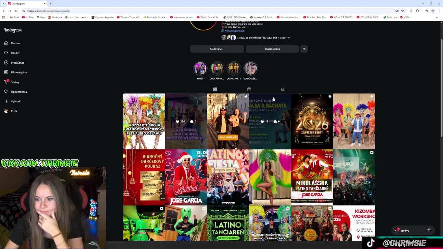The image size is (443, 249).
Task: Open the www.josegarcia.sk profile link
Action: [x=234, y=31]
